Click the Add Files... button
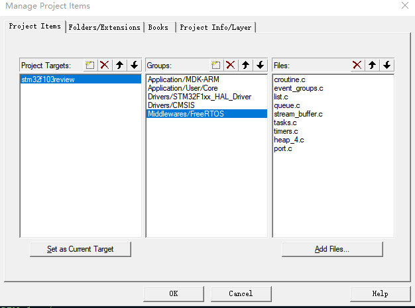 pos(332,249)
